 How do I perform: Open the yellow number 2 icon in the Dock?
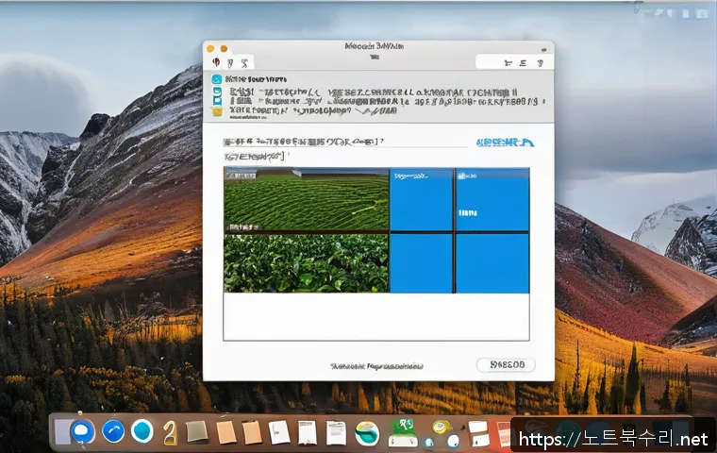pyautogui.click(x=170, y=432)
